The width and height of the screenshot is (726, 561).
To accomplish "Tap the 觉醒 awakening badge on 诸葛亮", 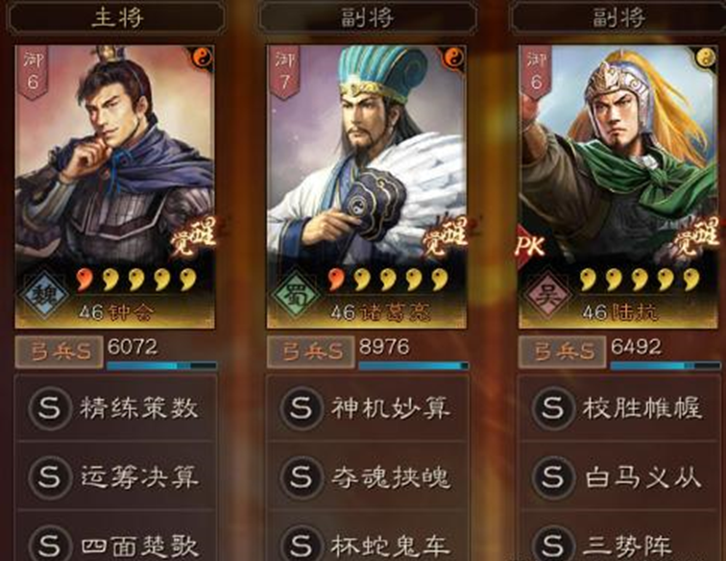I will [x=445, y=237].
